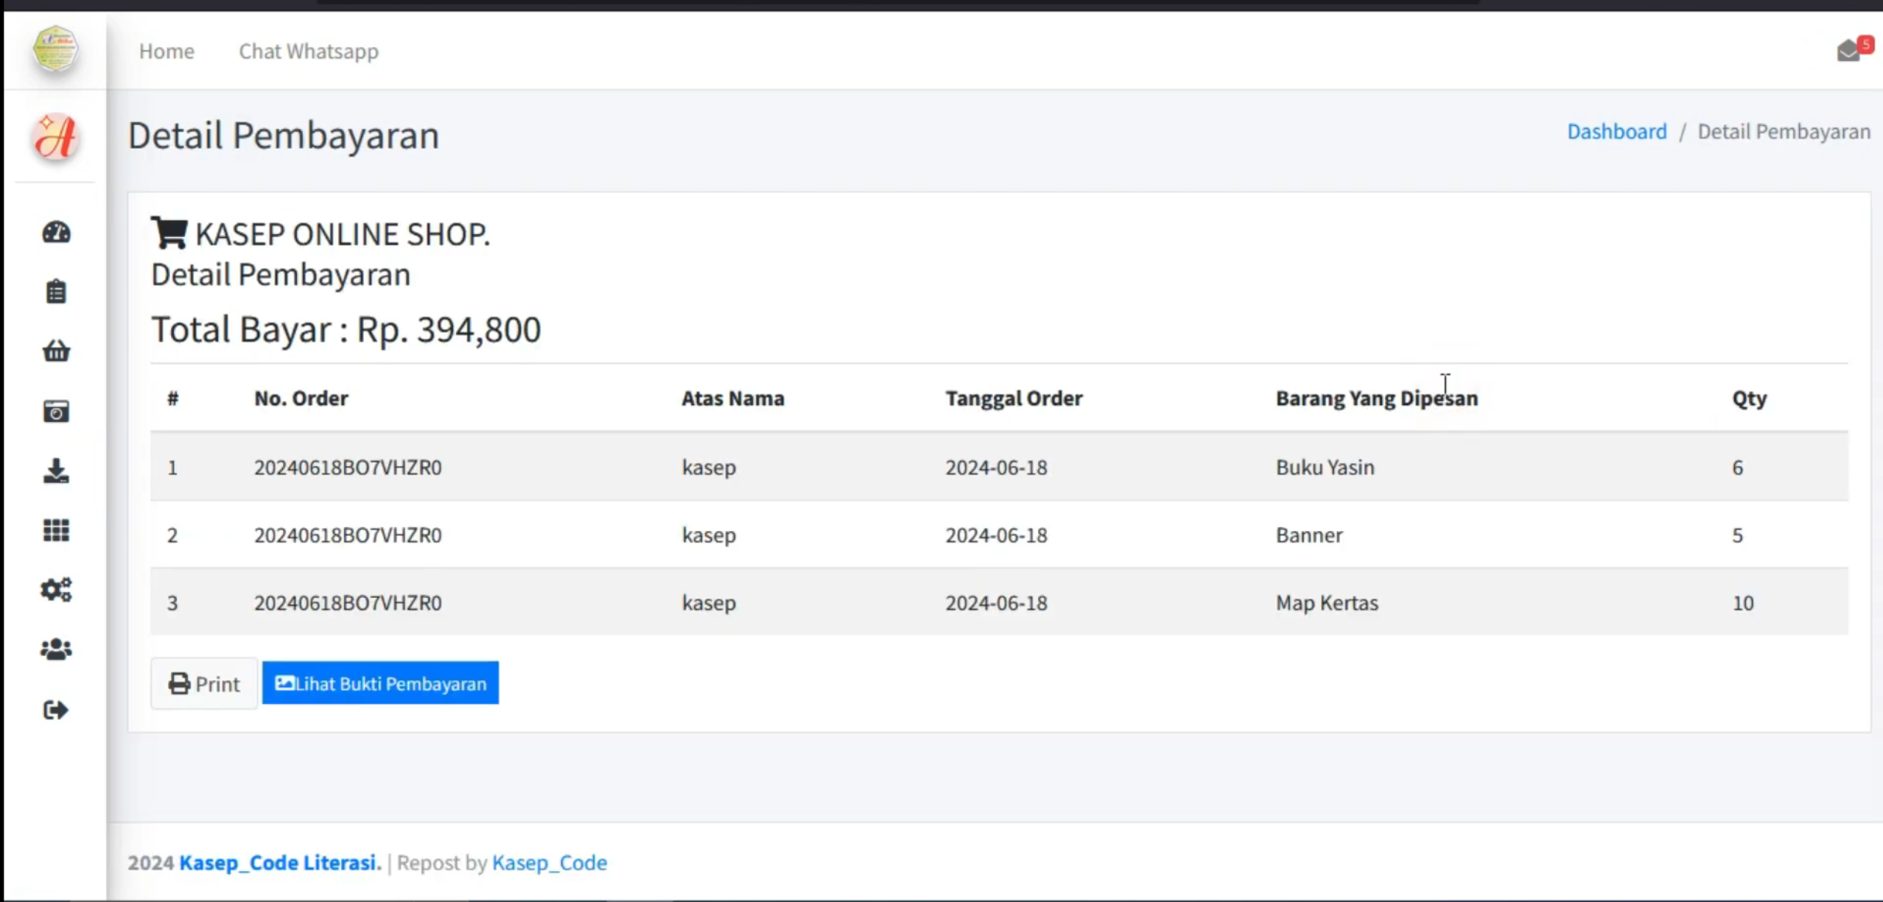Click the Barang Yang Dipesan header
The image size is (1883, 902).
click(1377, 398)
